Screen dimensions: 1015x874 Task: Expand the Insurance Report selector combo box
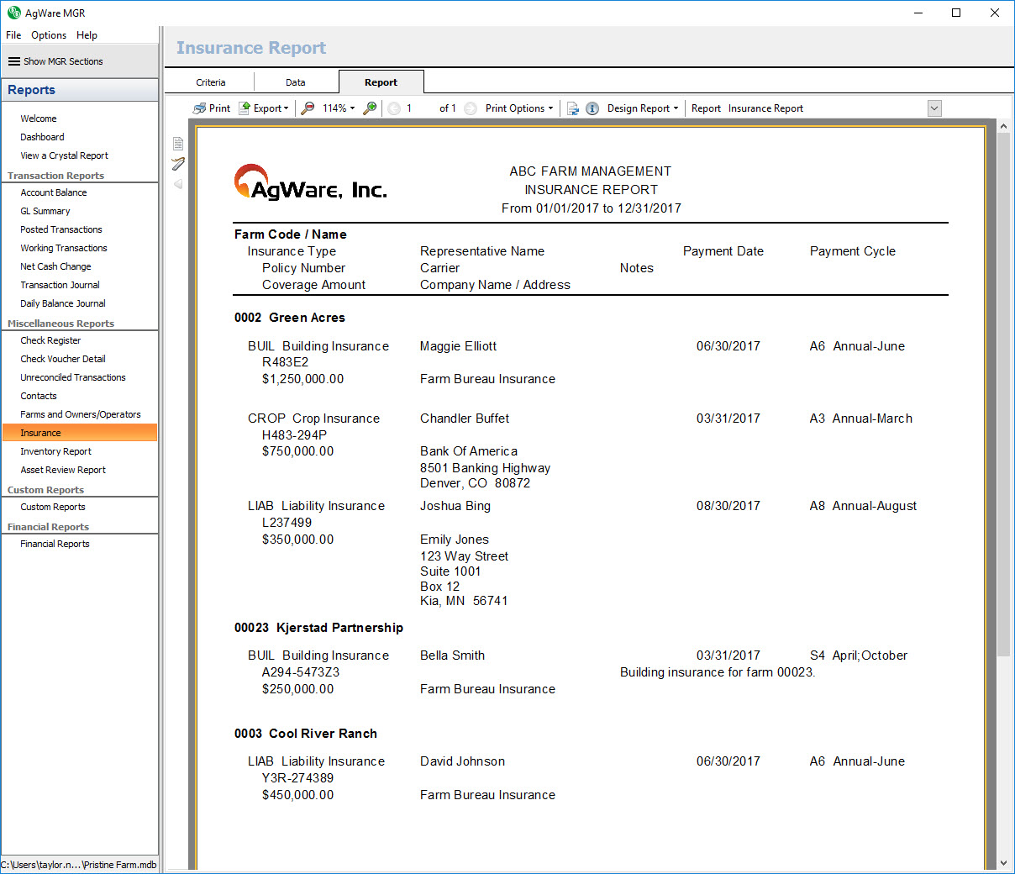pyautogui.click(x=934, y=108)
